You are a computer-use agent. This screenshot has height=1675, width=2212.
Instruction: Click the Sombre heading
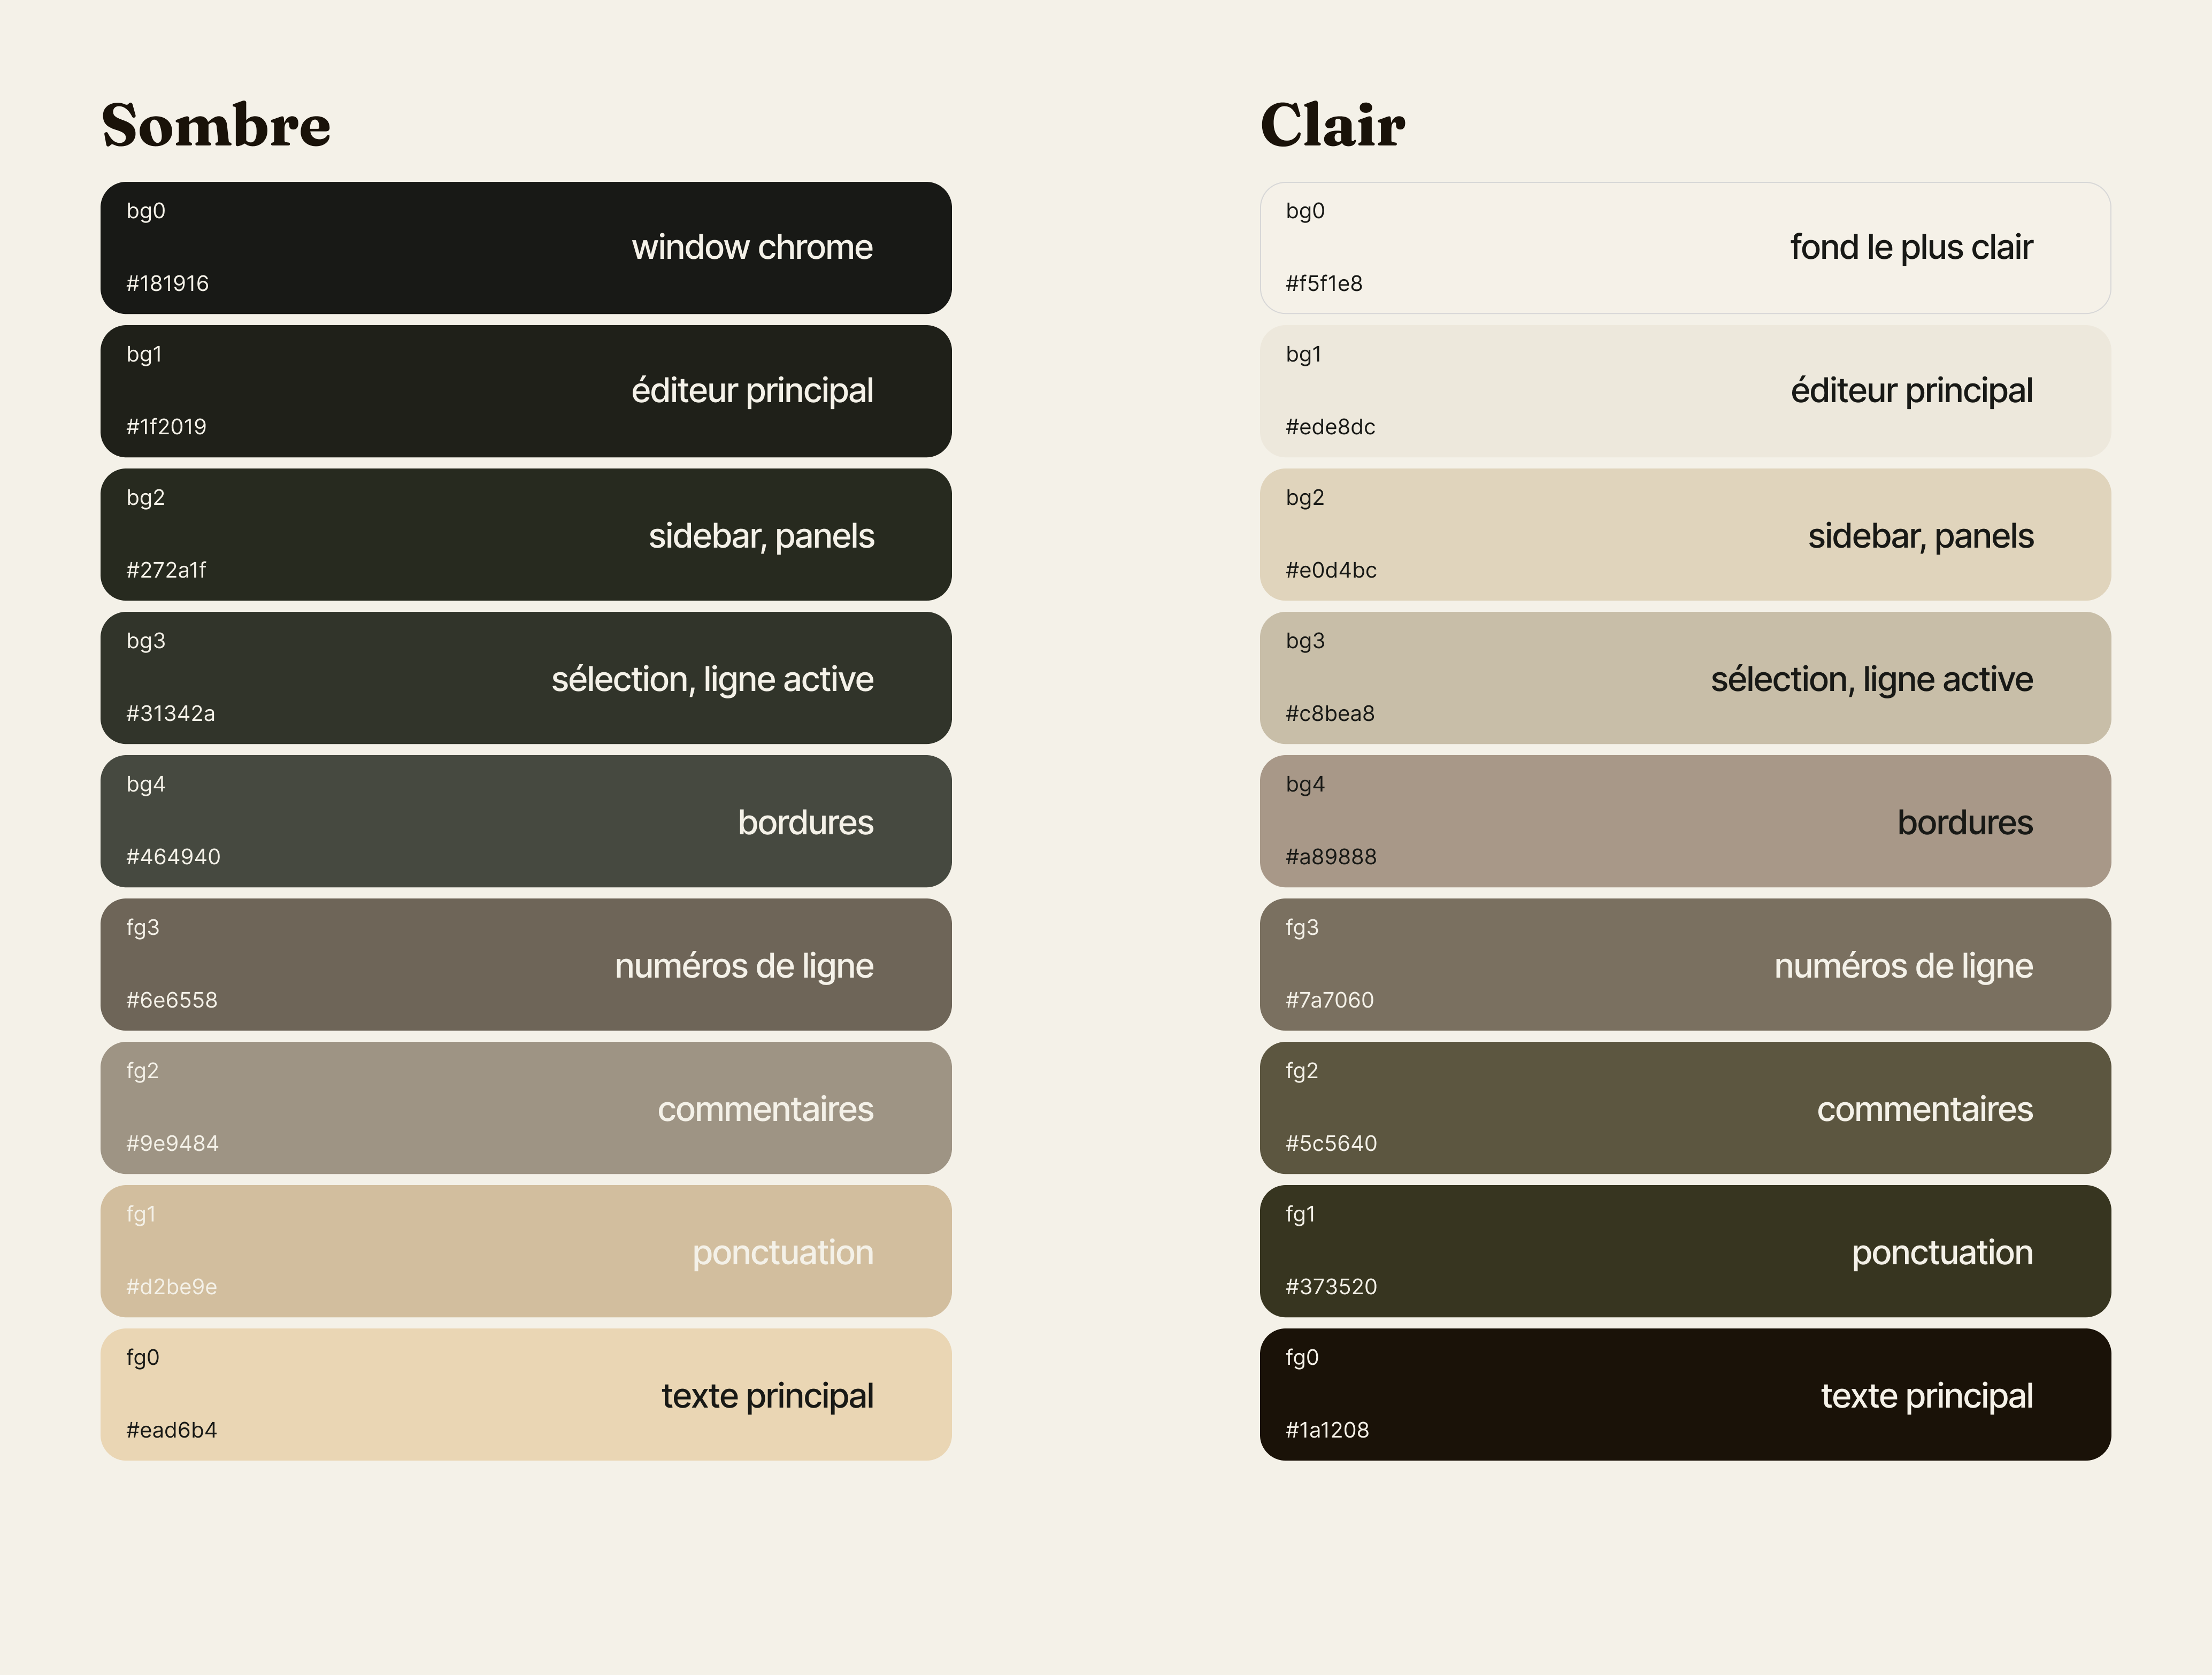pyautogui.click(x=216, y=125)
